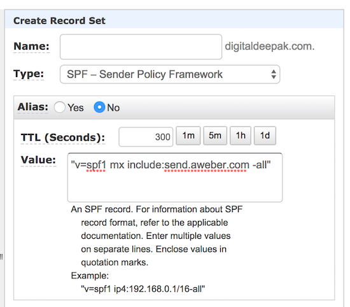Click the example v=spf1 ip4:192.168.0.1/16-all text
This screenshot has width=350, height=307.
pyautogui.click(x=143, y=289)
